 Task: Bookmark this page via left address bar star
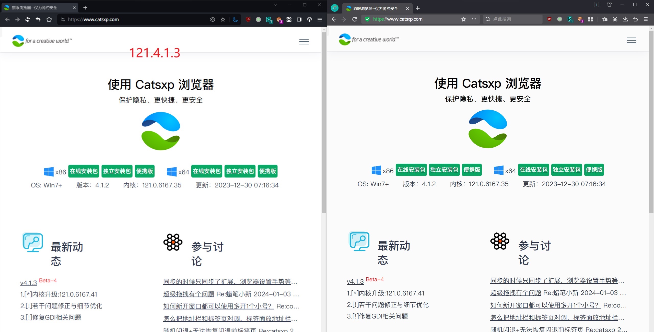pyautogui.click(x=223, y=19)
